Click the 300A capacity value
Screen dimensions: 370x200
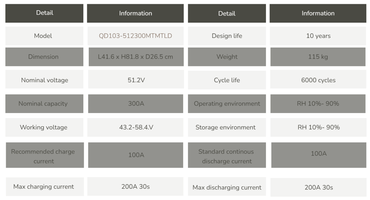click(136, 104)
